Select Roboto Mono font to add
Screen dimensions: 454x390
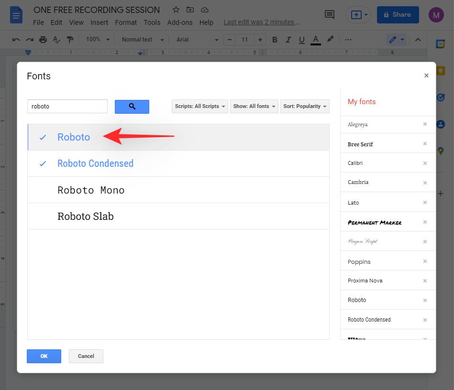pyautogui.click(x=91, y=190)
